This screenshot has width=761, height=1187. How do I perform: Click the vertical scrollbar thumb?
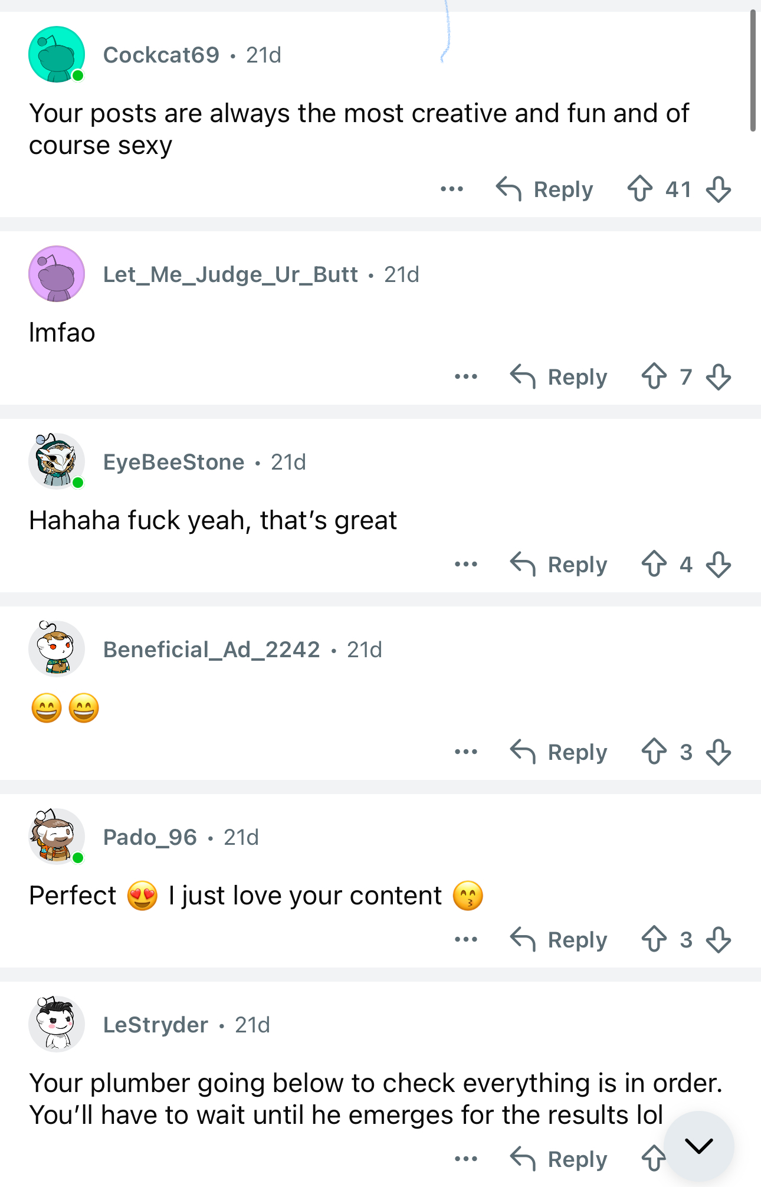(x=753, y=71)
